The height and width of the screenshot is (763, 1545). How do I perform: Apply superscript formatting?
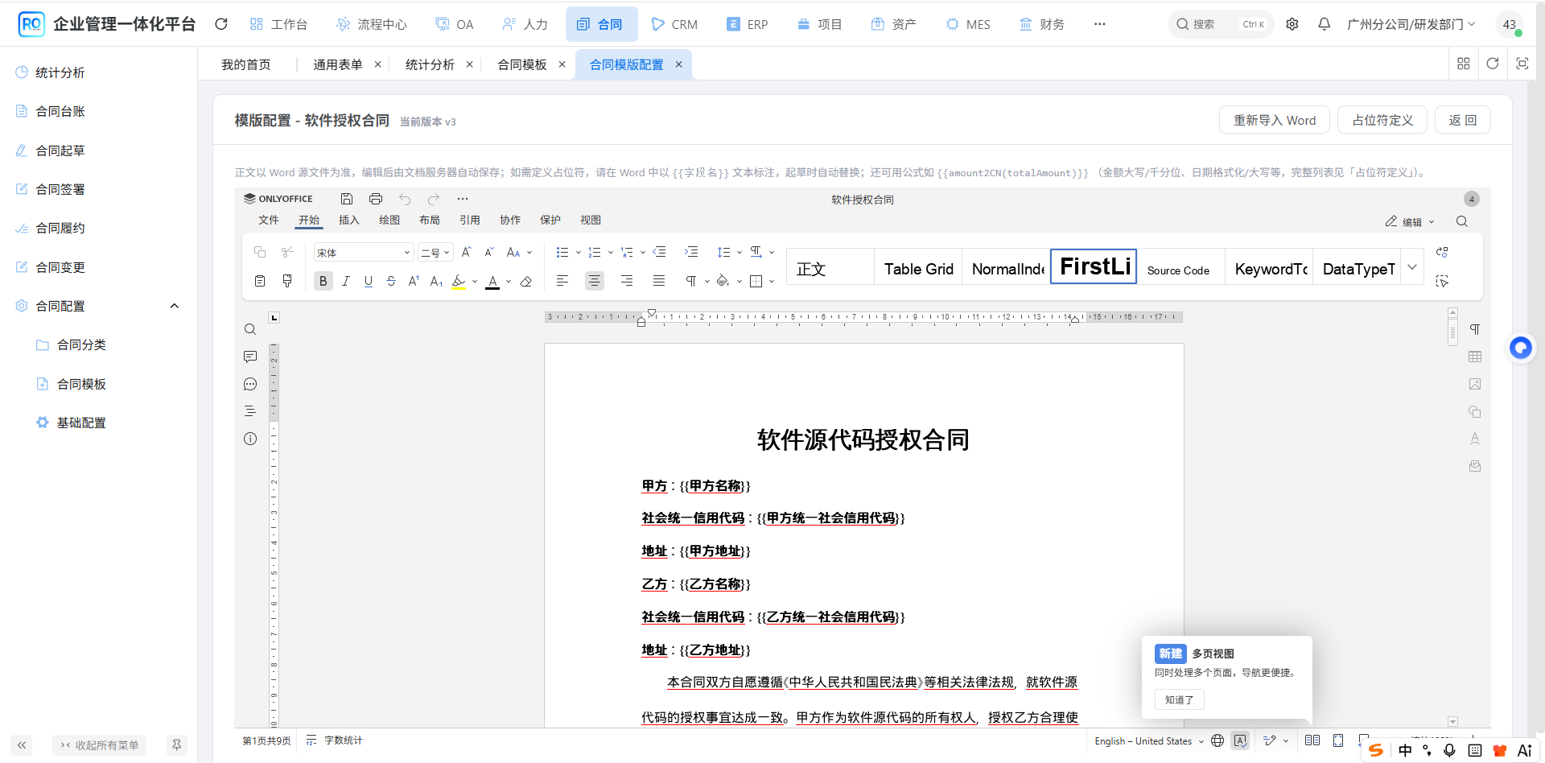414,281
